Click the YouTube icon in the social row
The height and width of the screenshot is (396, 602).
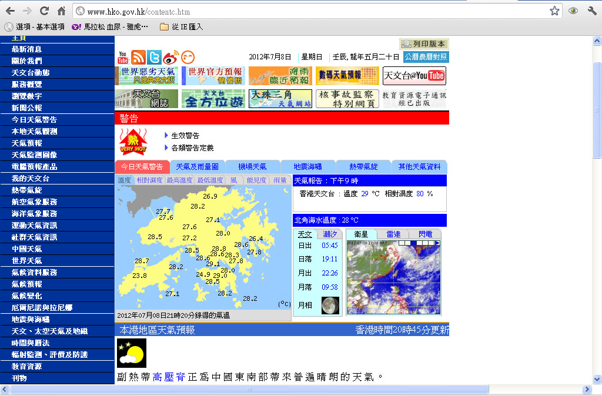(x=123, y=57)
